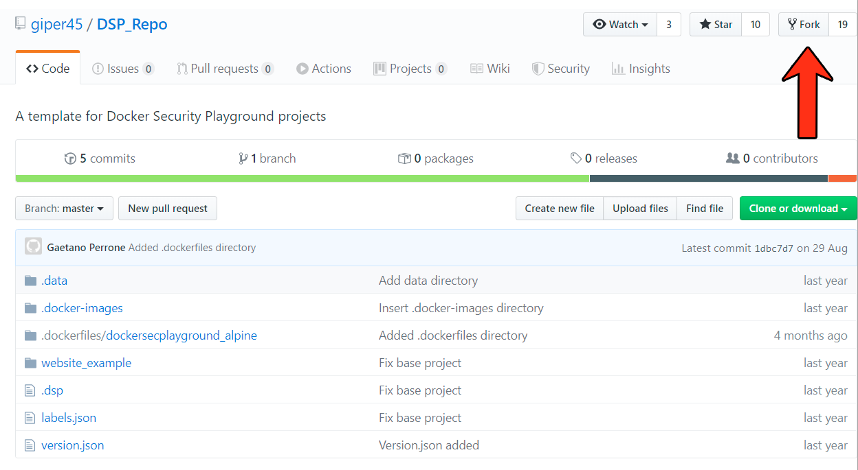The width and height of the screenshot is (858, 470).
Task: Open 'Version.json added' commit message
Action: tap(429, 445)
